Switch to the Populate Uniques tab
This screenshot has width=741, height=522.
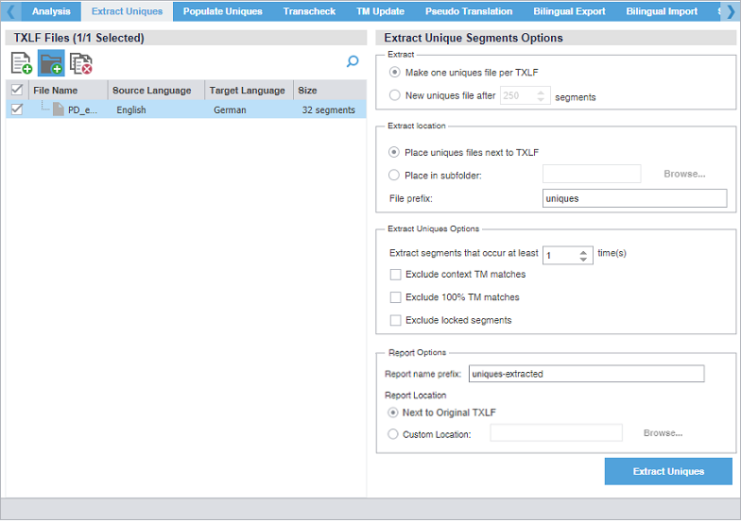pyautogui.click(x=222, y=11)
